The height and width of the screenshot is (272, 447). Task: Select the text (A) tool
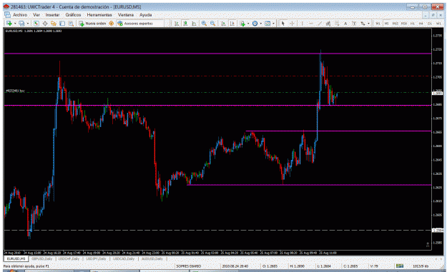tap(345, 24)
